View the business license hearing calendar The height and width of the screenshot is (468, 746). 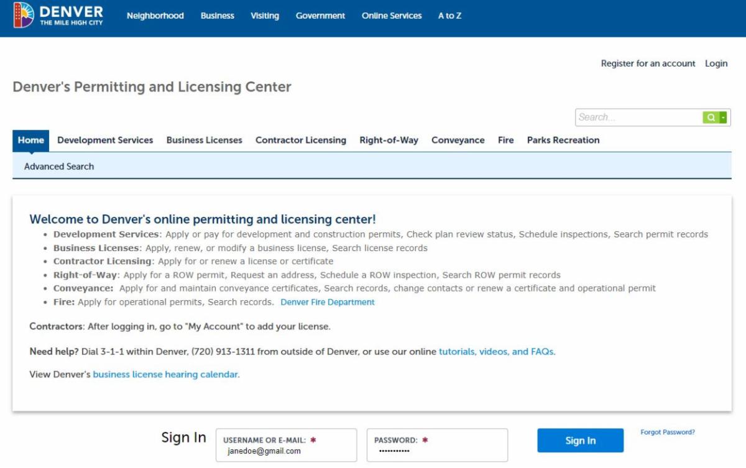tap(166, 375)
